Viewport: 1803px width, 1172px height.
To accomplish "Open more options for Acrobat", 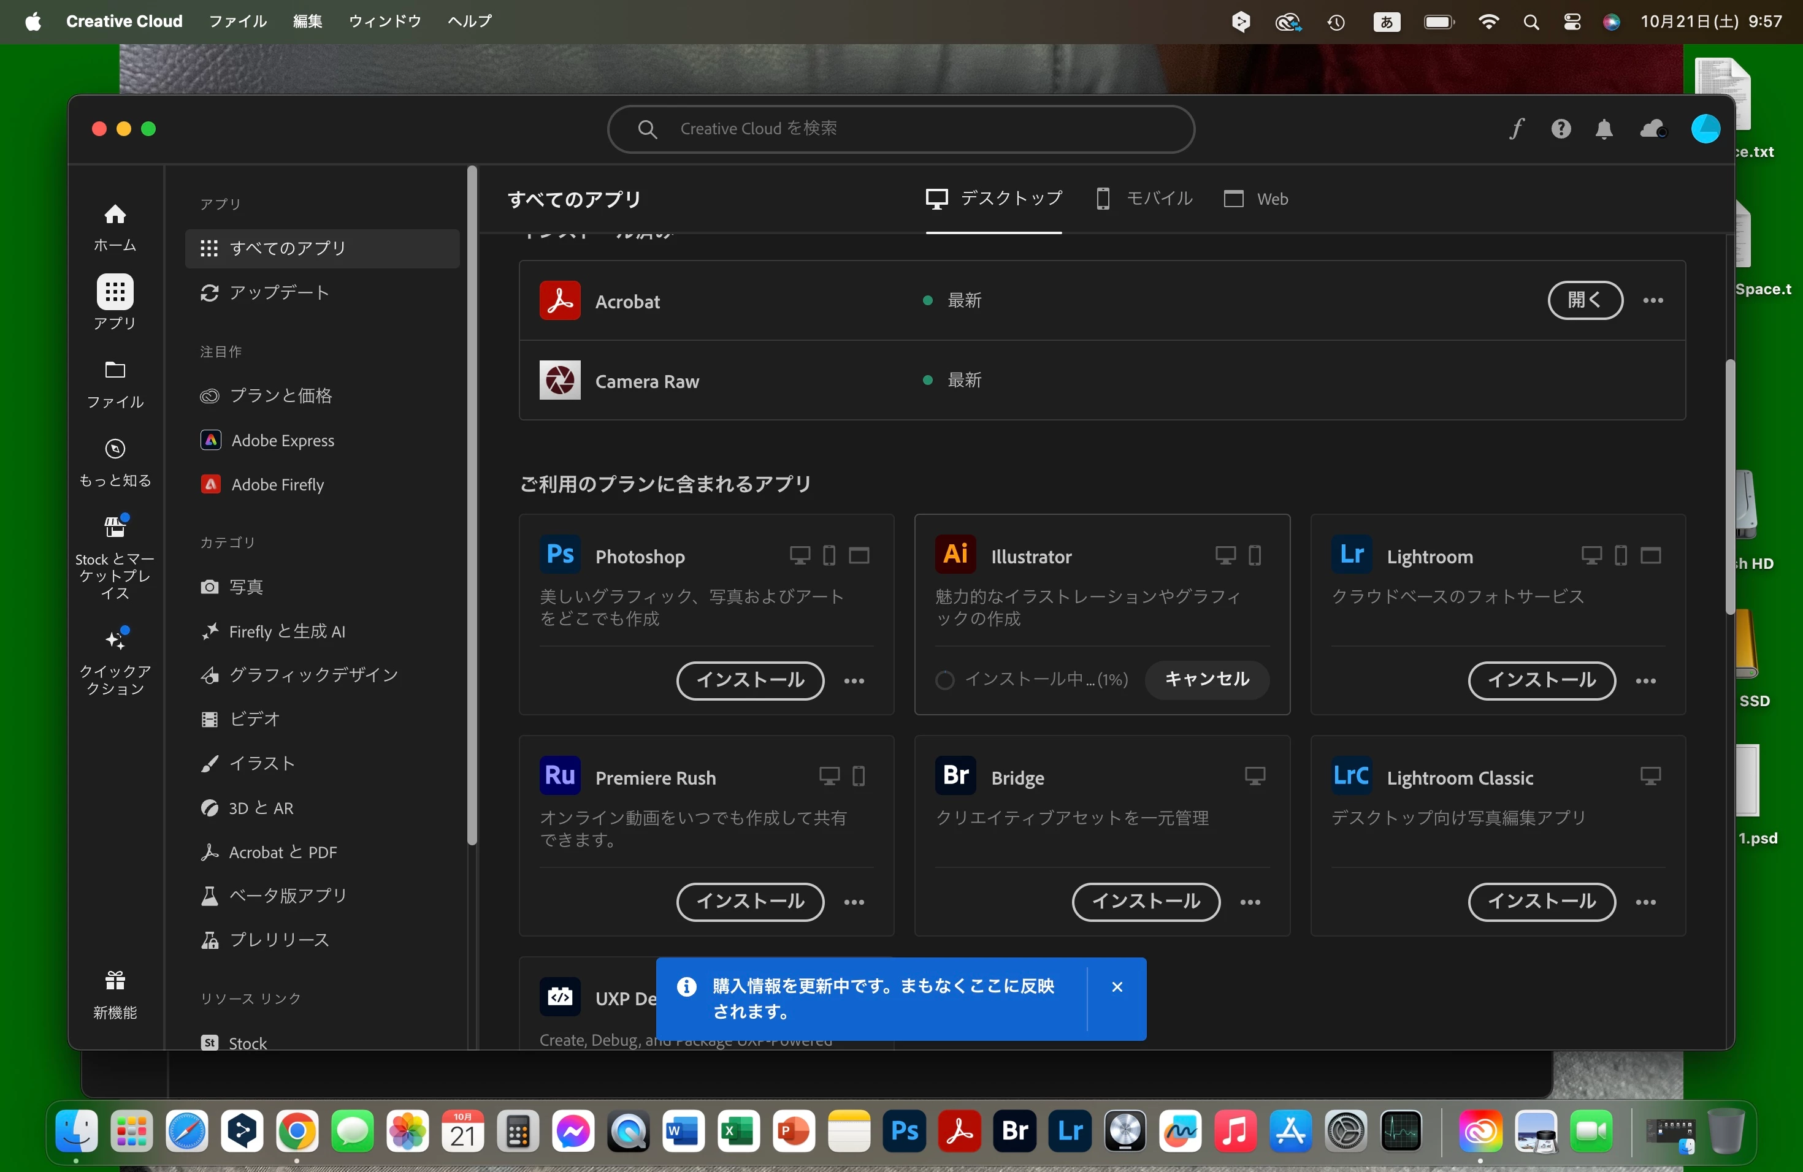I will (1653, 300).
